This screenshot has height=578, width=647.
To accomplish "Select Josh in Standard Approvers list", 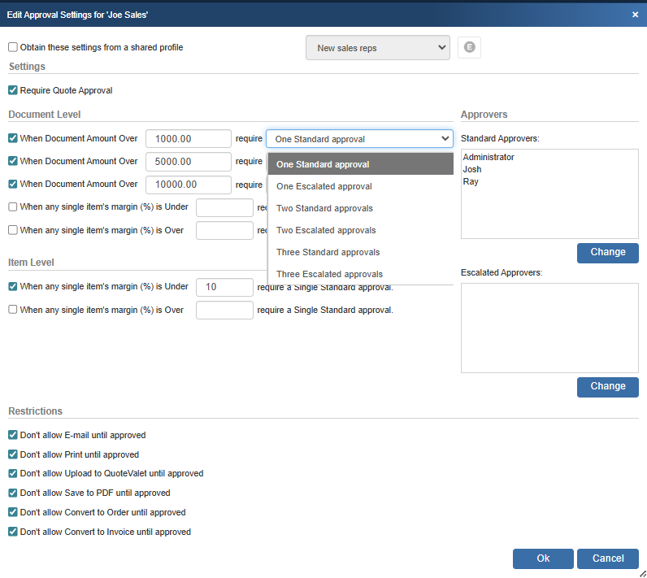I will click(471, 170).
